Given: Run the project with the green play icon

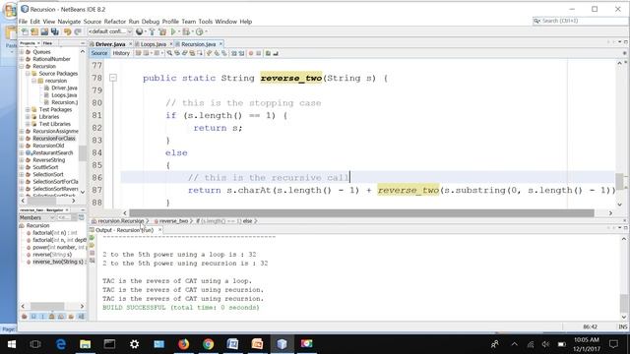Looking at the screenshot, I should [173, 31].
